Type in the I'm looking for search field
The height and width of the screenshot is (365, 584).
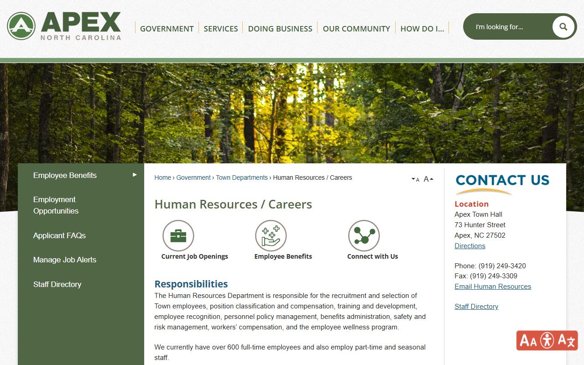tap(509, 27)
